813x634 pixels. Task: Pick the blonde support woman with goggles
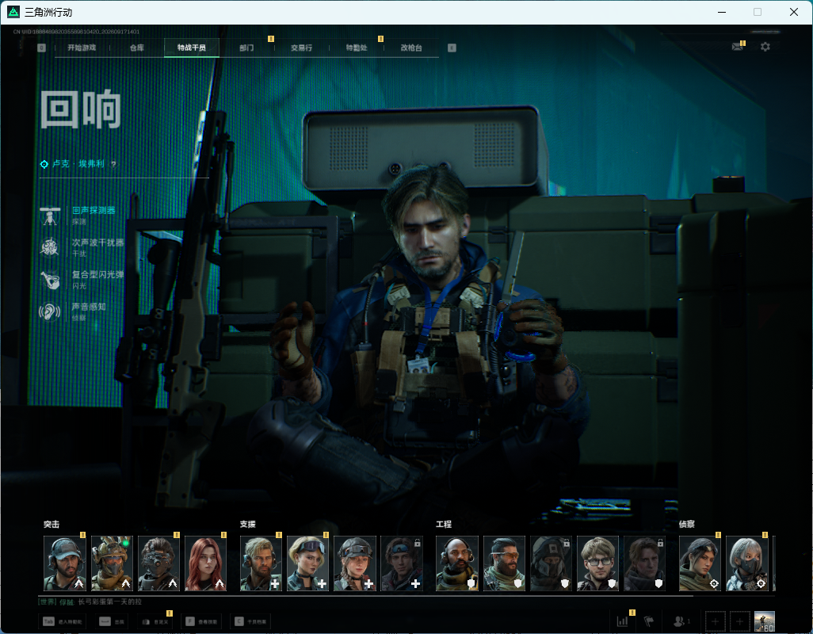point(308,563)
